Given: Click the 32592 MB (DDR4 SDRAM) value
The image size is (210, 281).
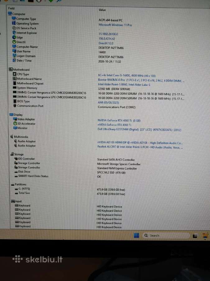Looking at the screenshot, I should point(114,89).
